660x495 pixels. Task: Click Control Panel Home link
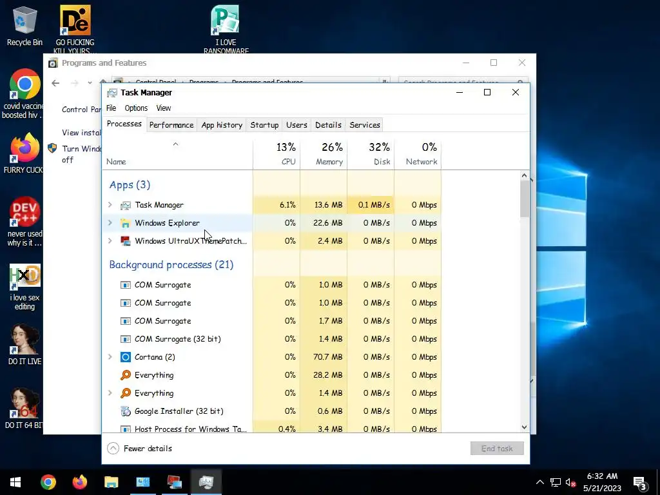(82, 110)
